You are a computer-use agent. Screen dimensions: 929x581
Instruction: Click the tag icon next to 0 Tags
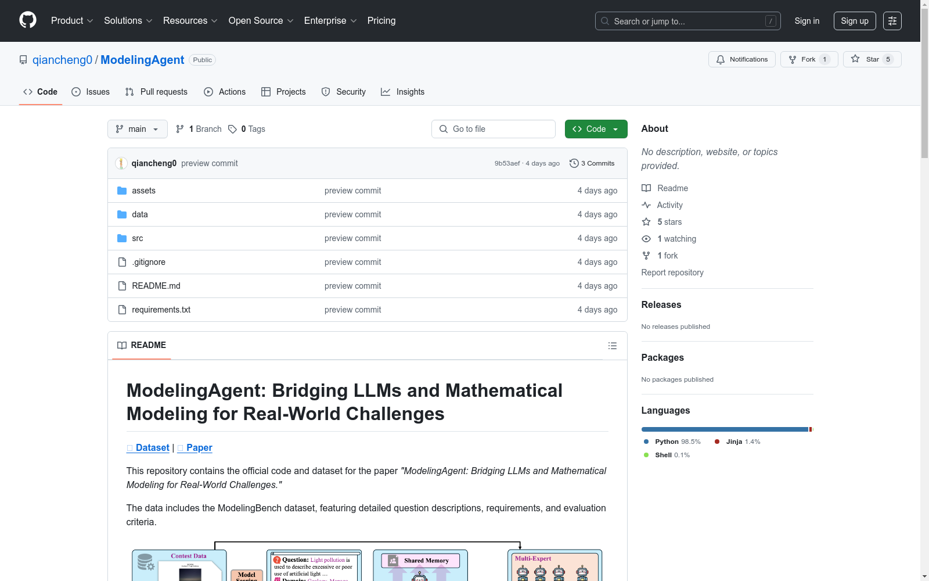click(232, 129)
